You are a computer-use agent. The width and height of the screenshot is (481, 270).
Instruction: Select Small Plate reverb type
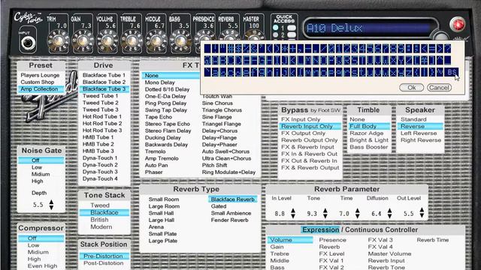(x=162, y=234)
